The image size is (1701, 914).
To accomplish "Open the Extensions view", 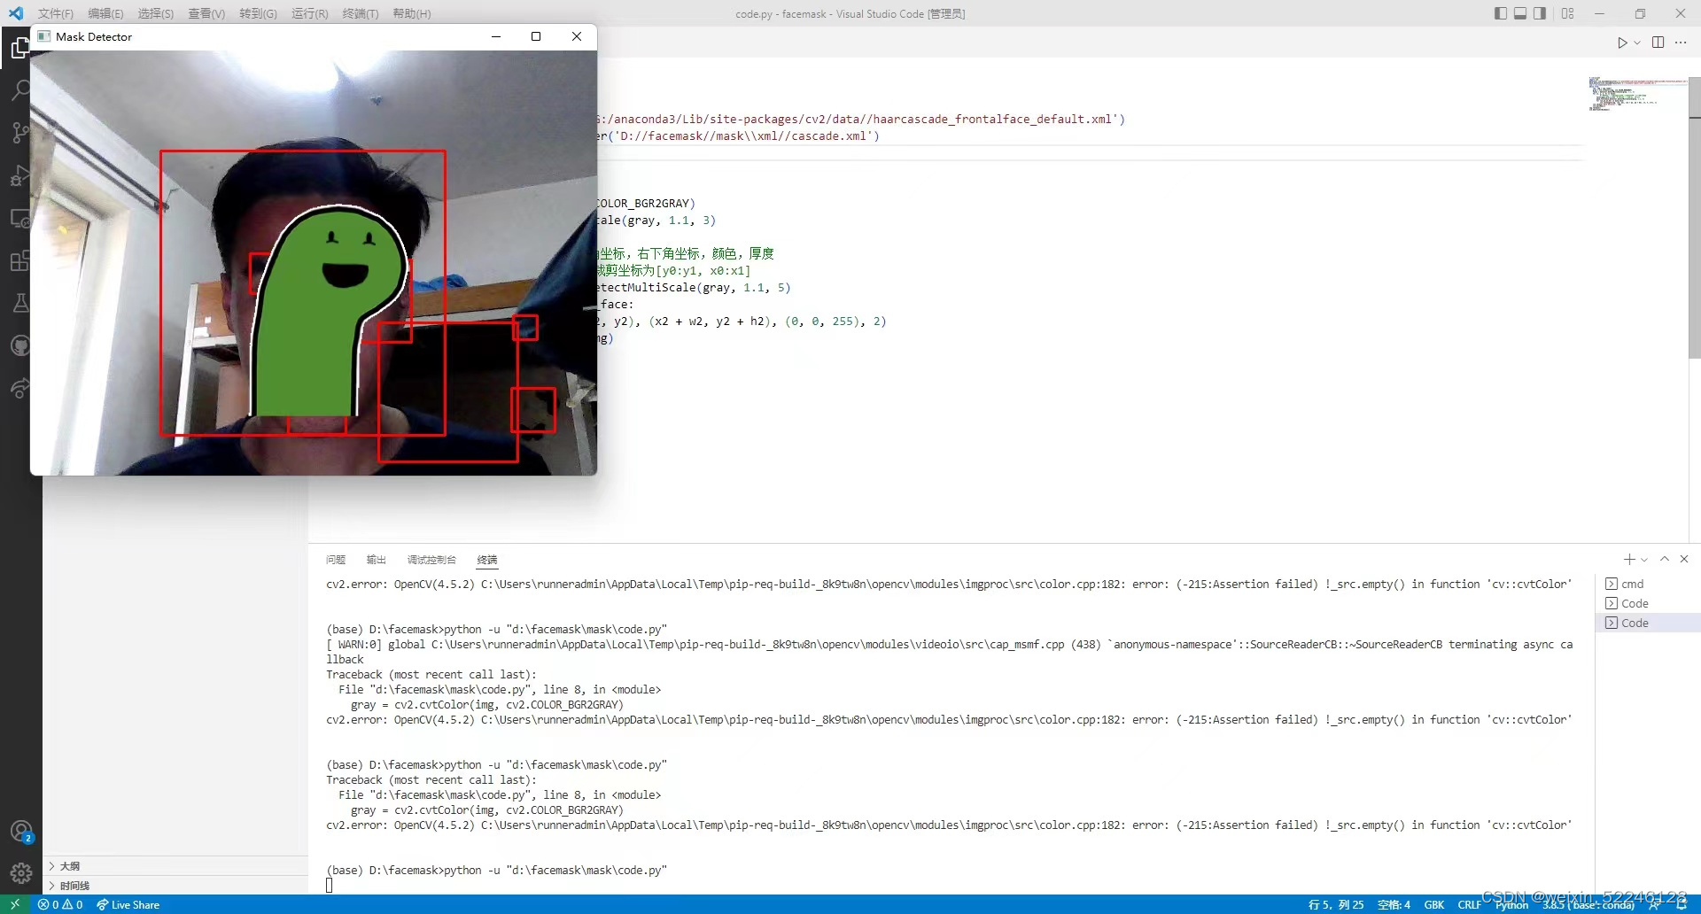I will pyautogui.click(x=20, y=260).
